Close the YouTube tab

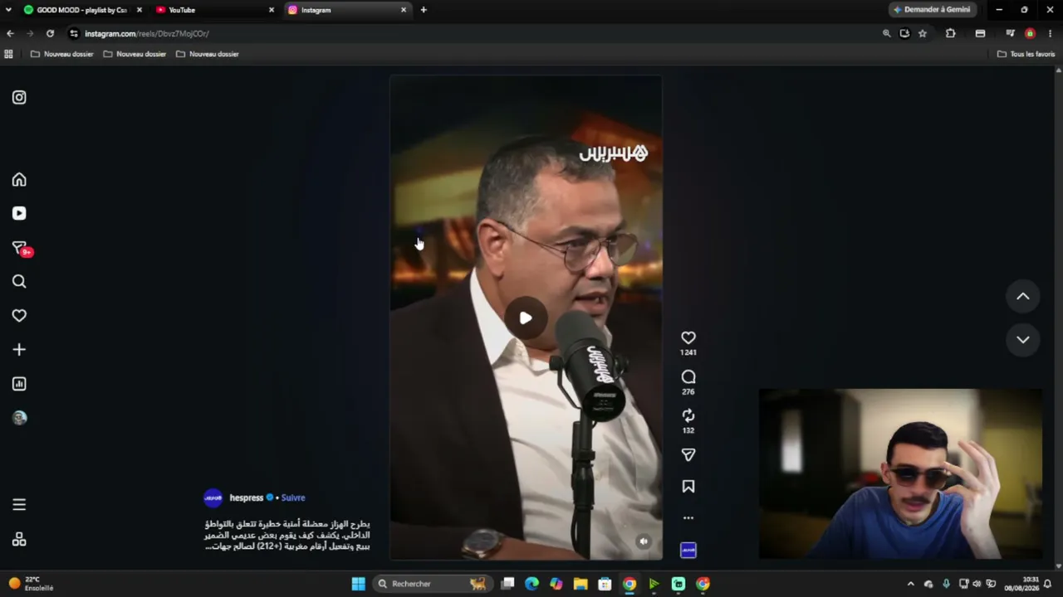click(271, 10)
